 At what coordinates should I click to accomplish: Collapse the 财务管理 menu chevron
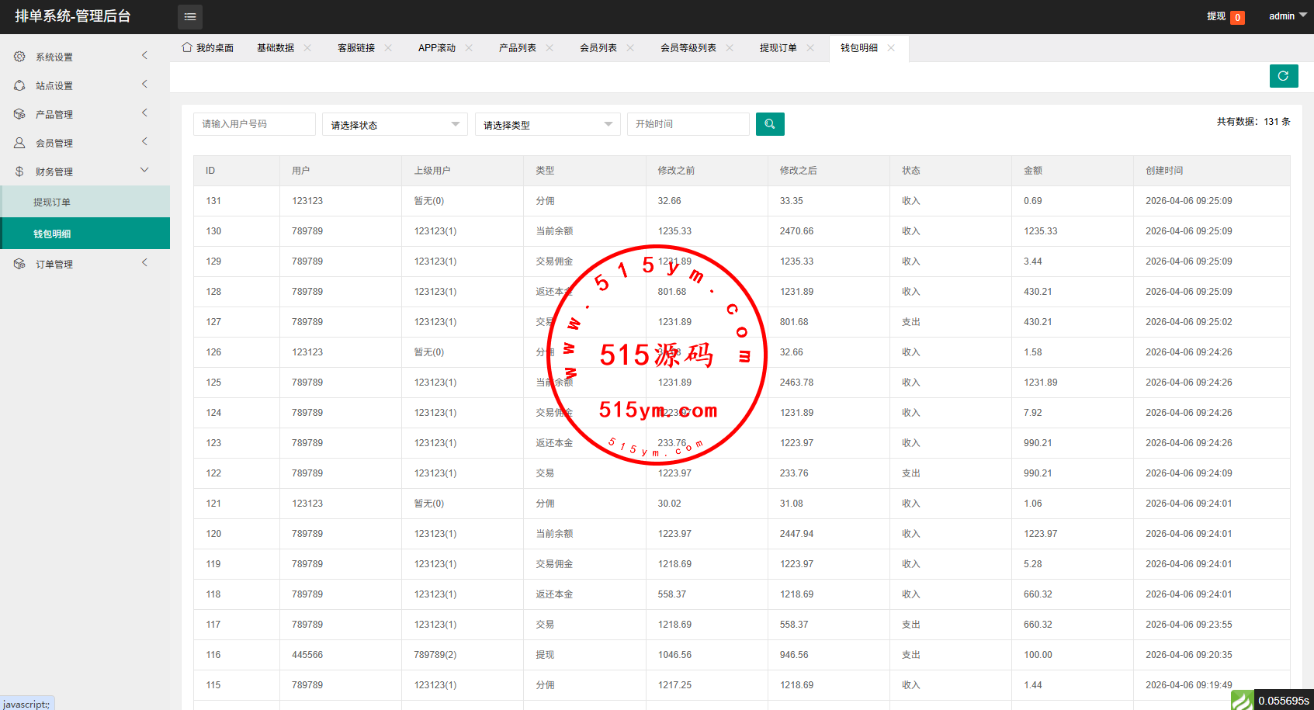(x=144, y=170)
